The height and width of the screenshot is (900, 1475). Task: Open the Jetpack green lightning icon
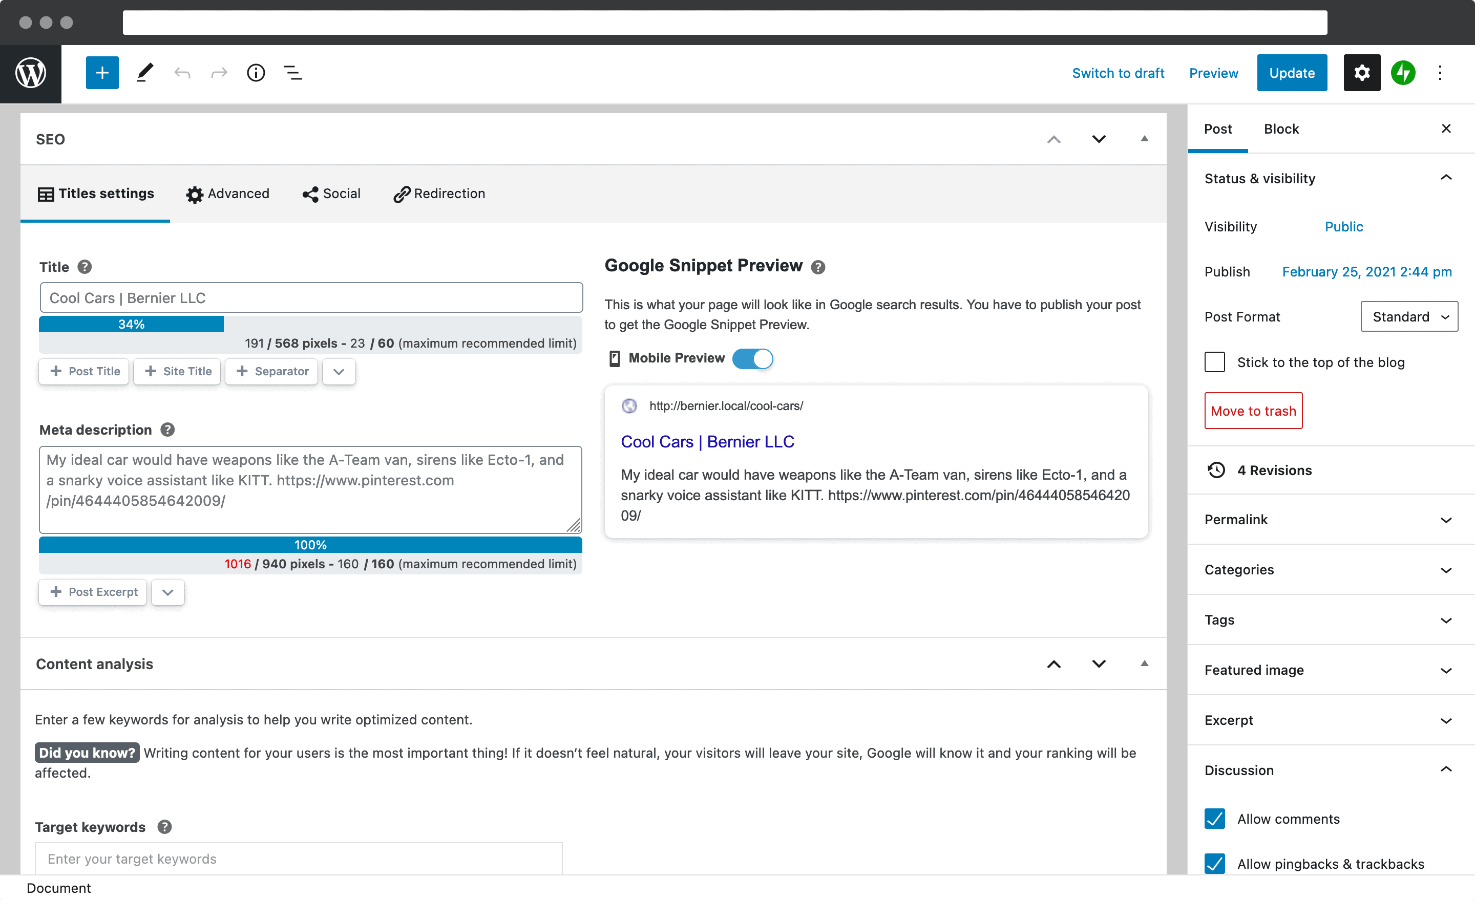(x=1403, y=73)
